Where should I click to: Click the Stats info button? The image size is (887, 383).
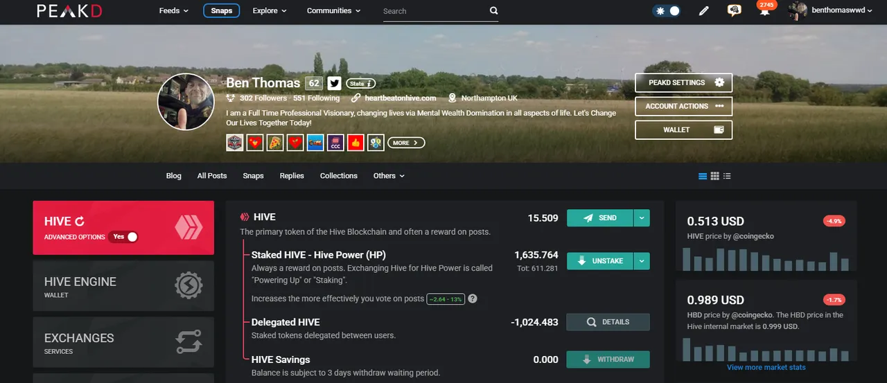(x=360, y=83)
